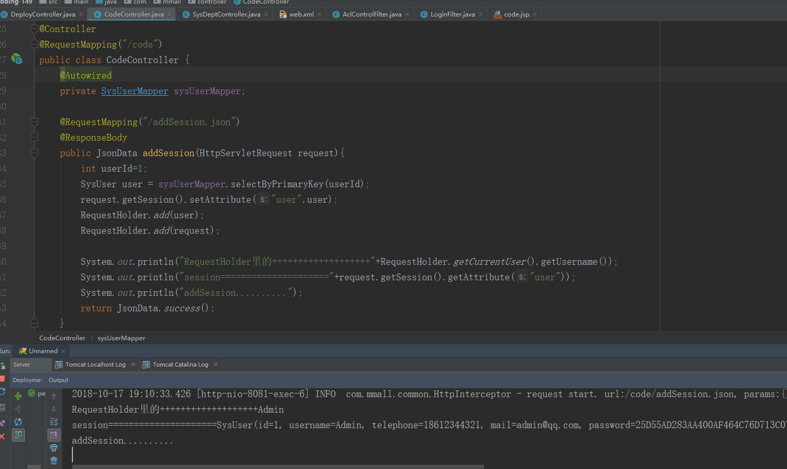The height and width of the screenshot is (469, 787).
Task: Toggle soft-wrap in the output console
Action: tap(54, 422)
